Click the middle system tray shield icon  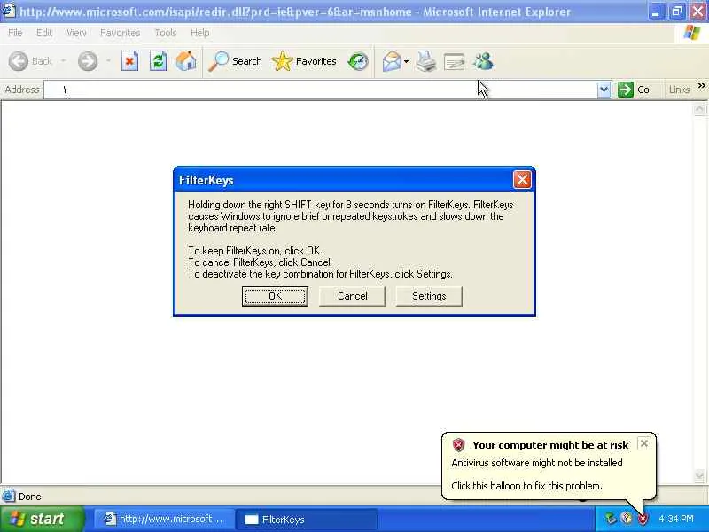(627, 519)
